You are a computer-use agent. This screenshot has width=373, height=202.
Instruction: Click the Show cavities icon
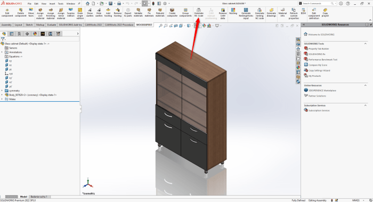click(90, 13)
